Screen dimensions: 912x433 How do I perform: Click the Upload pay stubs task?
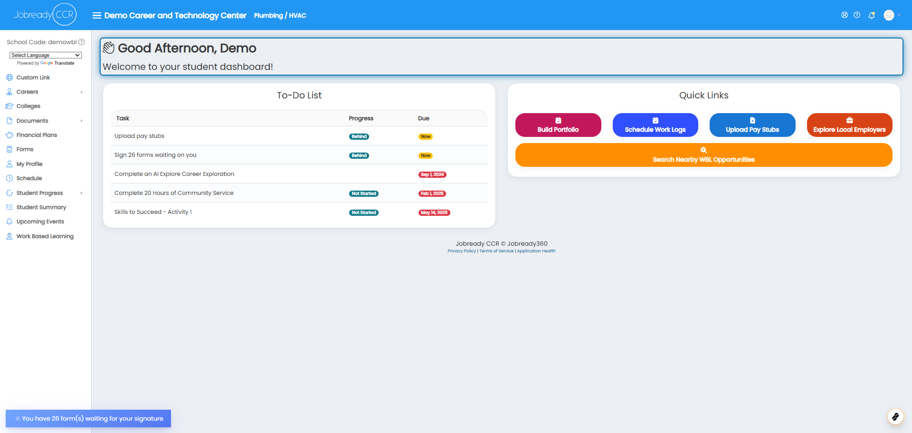pyautogui.click(x=139, y=136)
